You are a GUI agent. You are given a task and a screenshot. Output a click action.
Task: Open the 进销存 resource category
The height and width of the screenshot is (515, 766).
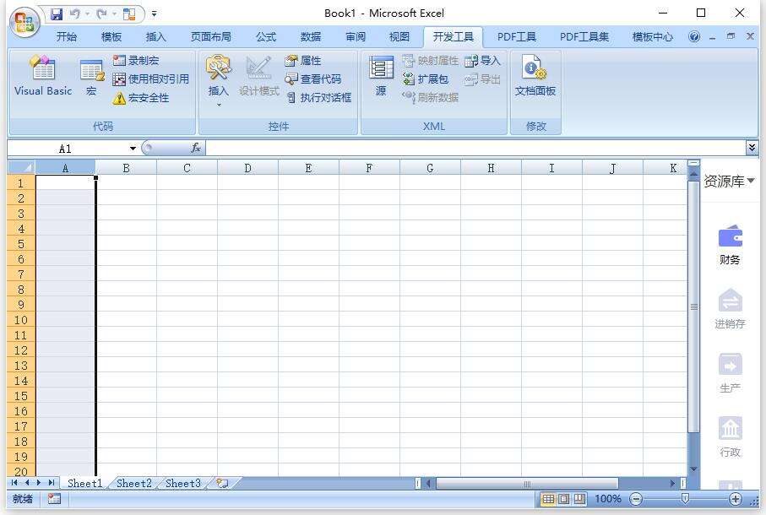pyautogui.click(x=730, y=309)
